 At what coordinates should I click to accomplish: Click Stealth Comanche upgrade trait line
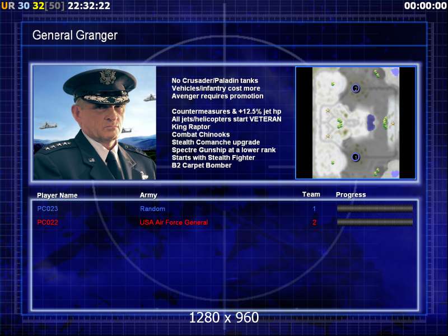(216, 142)
